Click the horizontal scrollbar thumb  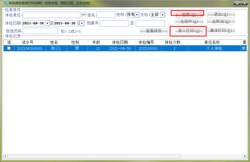94,156
